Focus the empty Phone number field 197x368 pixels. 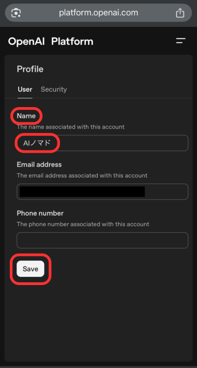click(x=102, y=241)
